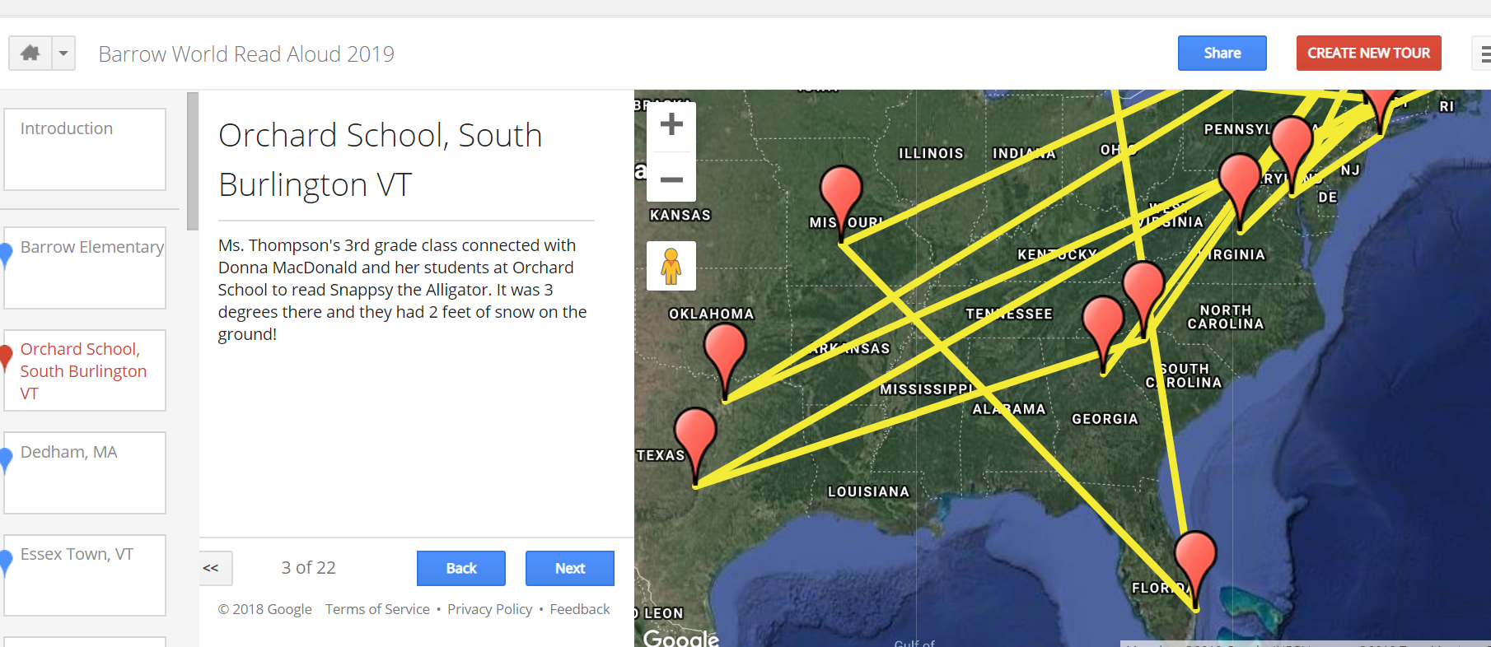The image size is (1491, 647).
Task: Zoom out on the map
Action: coord(671,179)
